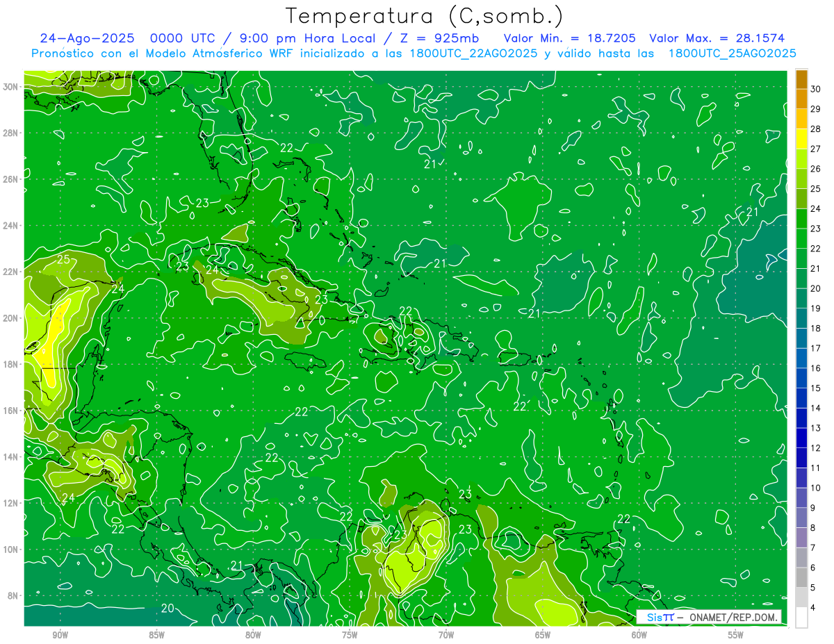Viewport: 834px width, 644px height.
Task: Click the '90W' longitude axis label
Action: (60, 634)
